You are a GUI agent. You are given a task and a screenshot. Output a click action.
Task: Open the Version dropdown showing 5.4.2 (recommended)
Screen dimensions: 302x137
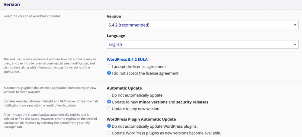203,25
